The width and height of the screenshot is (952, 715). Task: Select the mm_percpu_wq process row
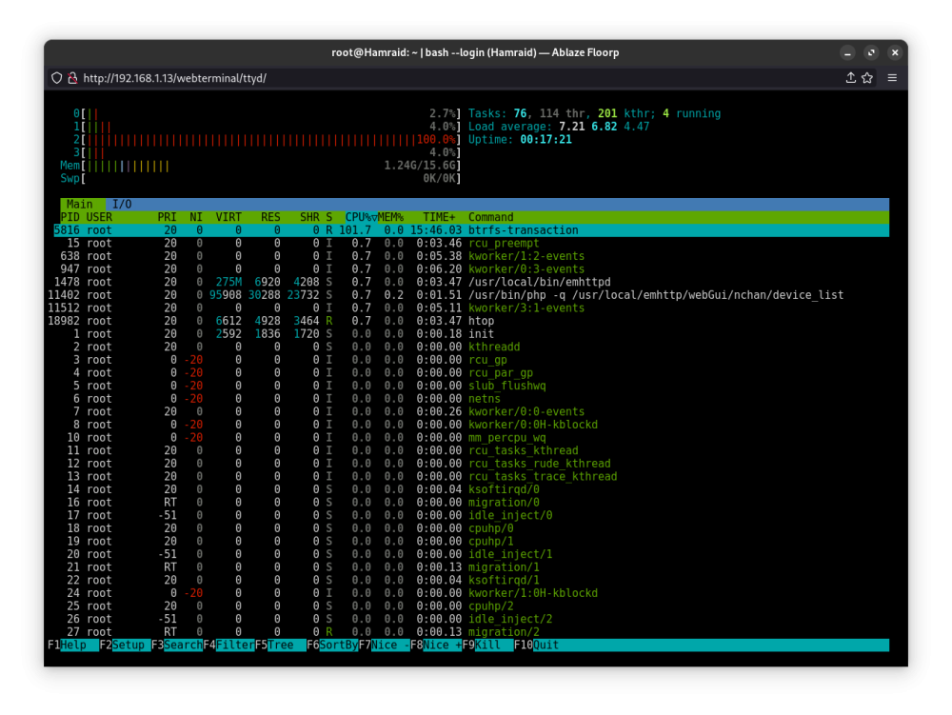click(471, 438)
